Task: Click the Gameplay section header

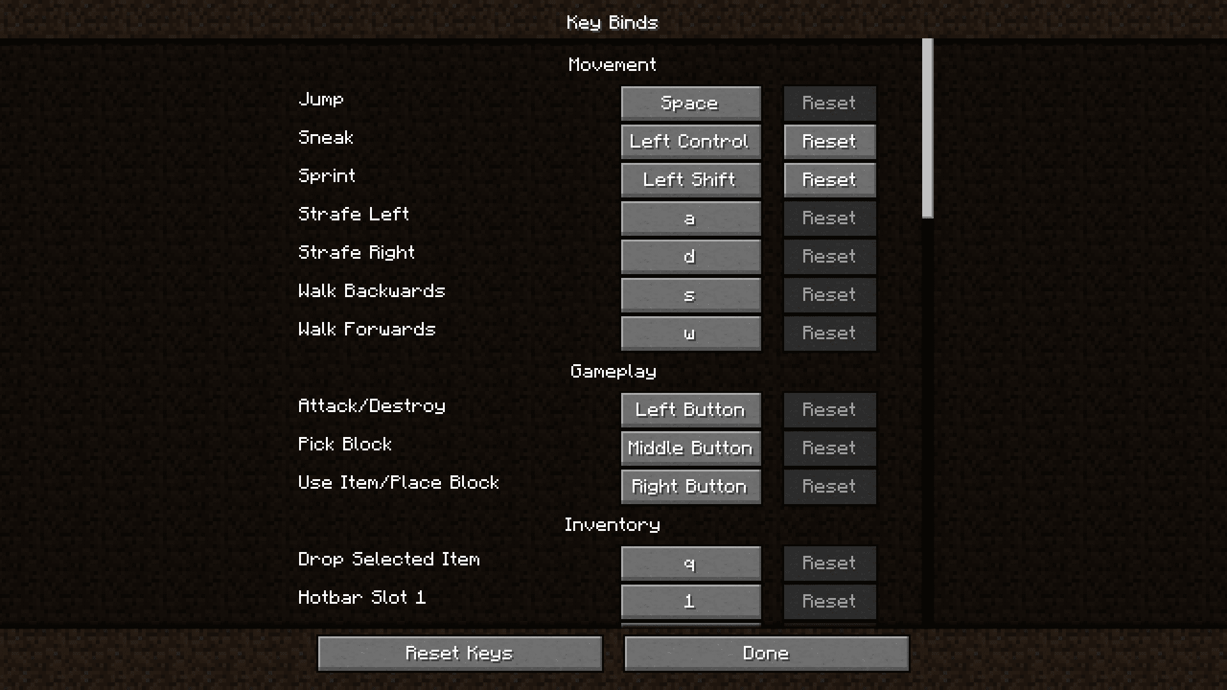Action: tap(613, 371)
